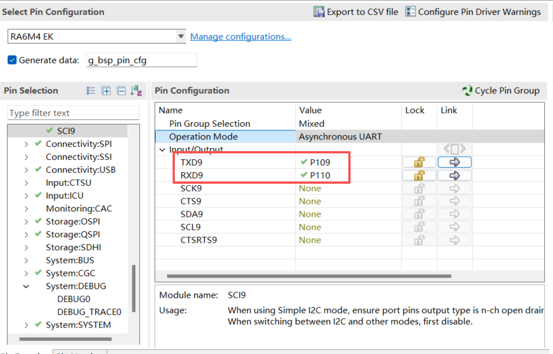Uncheck the Generate data checkbox
The width and height of the screenshot is (553, 354).
(12, 60)
